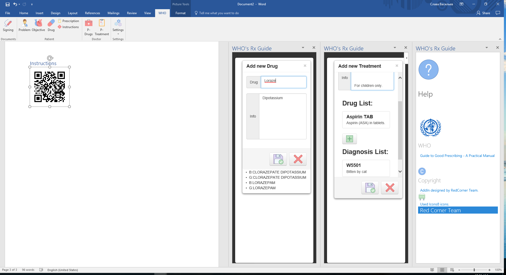This screenshot has height=275, width=506.
Task: Switch to the References ribbon tab
Action: tap(92, 13)
